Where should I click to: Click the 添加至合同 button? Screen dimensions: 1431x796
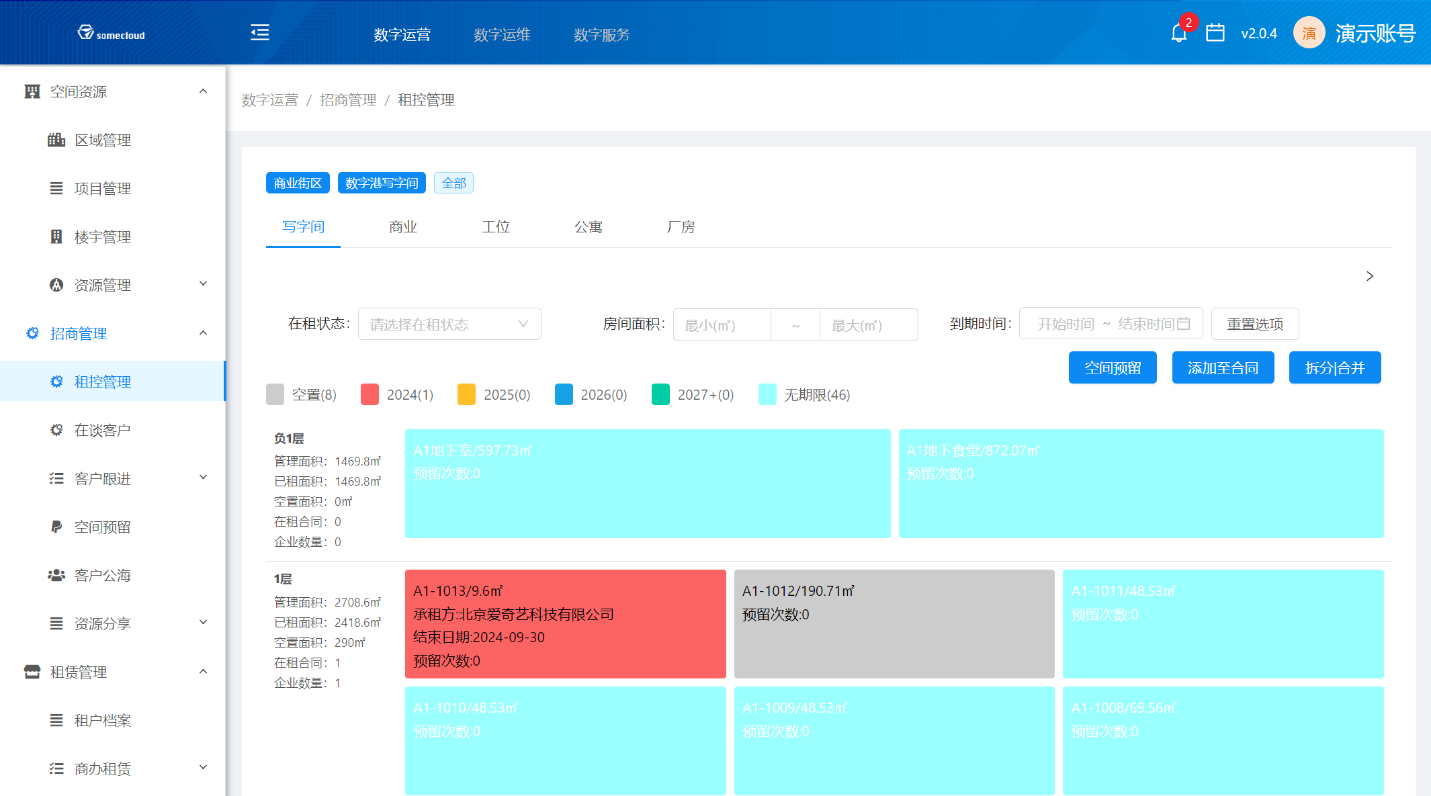click(x=1223, y=367)
